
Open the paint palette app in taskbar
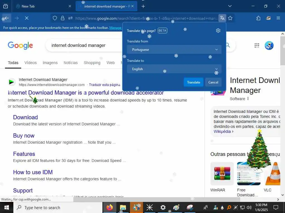point(176,207)
